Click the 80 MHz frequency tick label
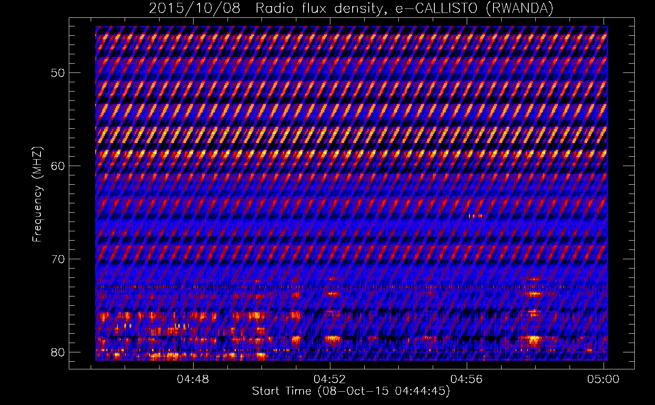 point(57,352)
